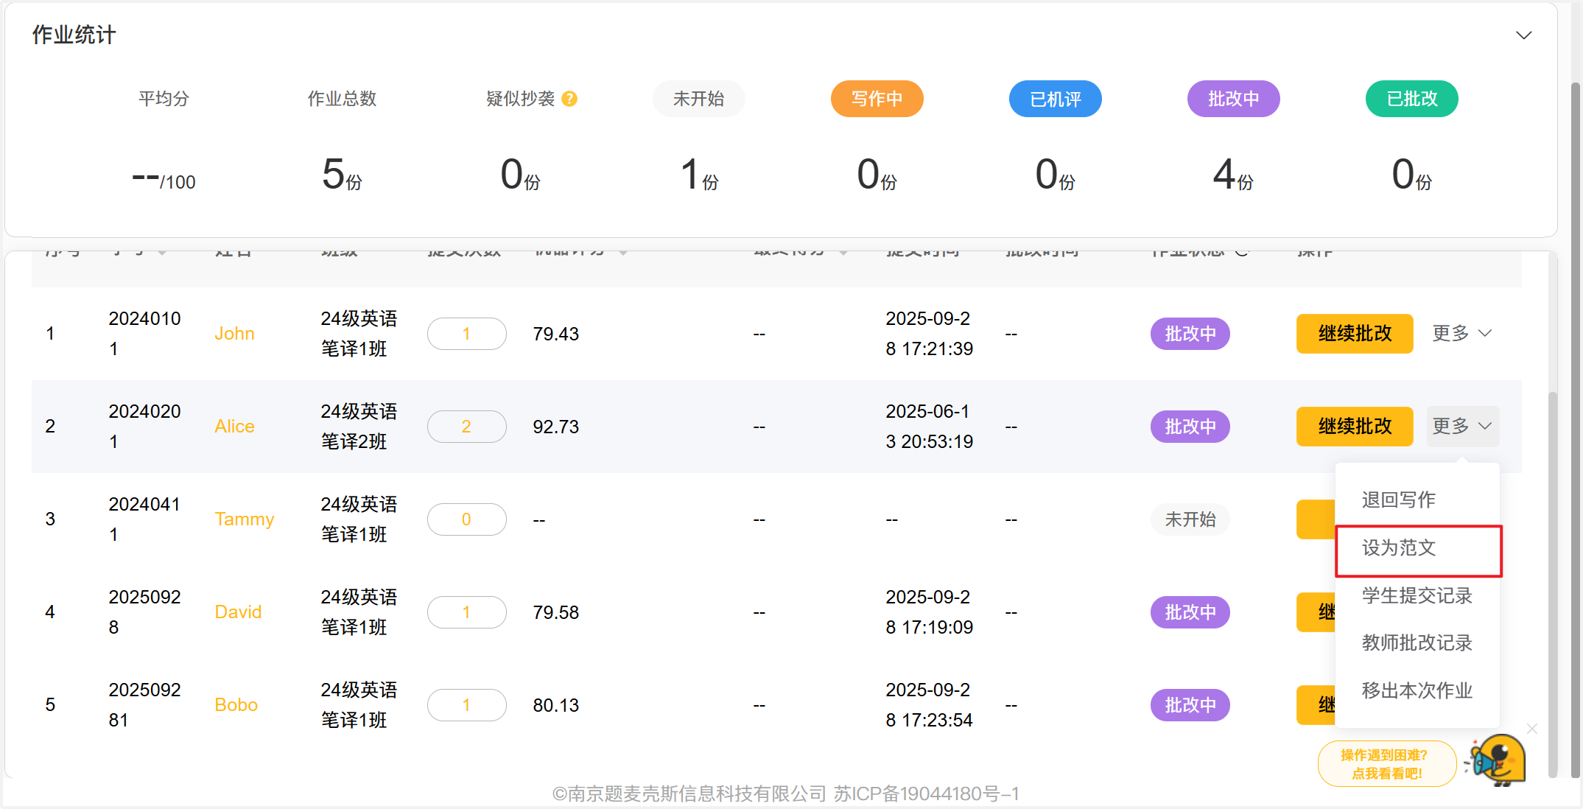
Task: Expand the 更多 dropdown in John's row
Action: [x=1461, y=333]
